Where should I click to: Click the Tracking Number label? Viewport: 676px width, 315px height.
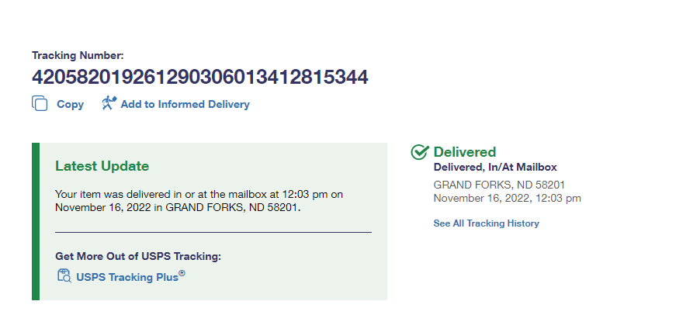(78, 55)
